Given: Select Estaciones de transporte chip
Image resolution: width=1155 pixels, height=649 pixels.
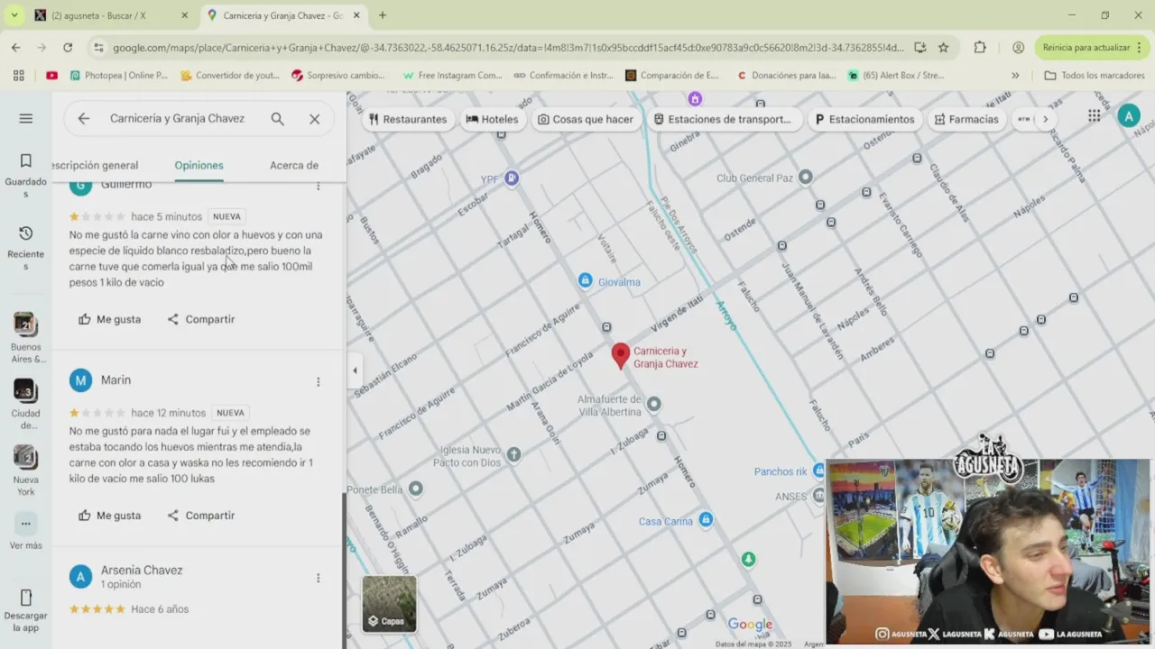Looking at the screenshot, I should click(x=723, y=119).
